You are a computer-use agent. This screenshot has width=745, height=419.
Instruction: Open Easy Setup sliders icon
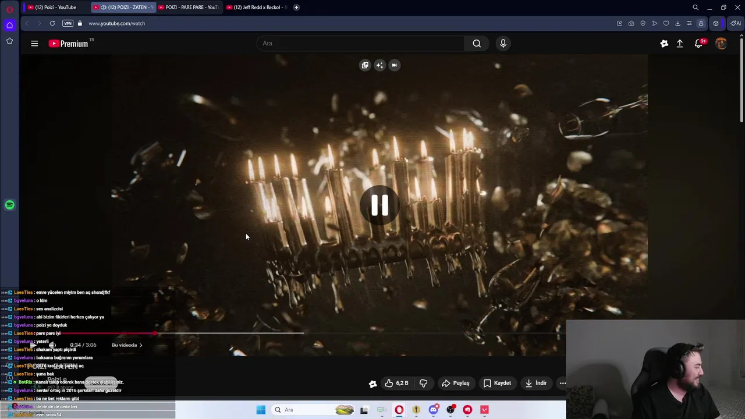(690, 23)
